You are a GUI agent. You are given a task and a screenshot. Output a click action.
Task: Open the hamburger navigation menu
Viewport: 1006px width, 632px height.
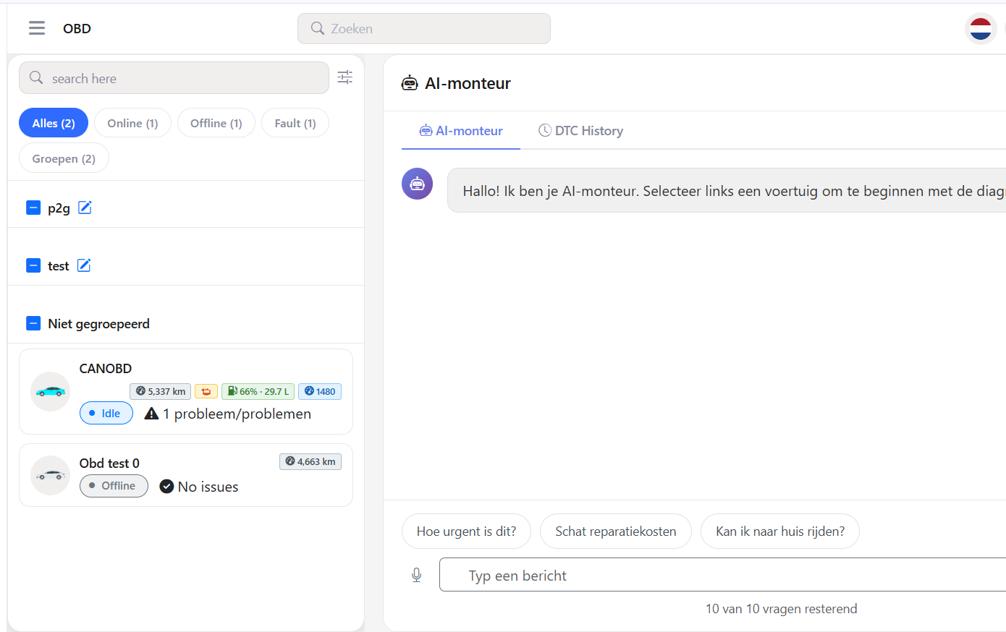37,28
